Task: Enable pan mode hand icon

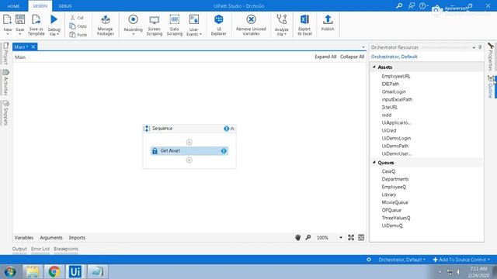Action: pos(297,238)
